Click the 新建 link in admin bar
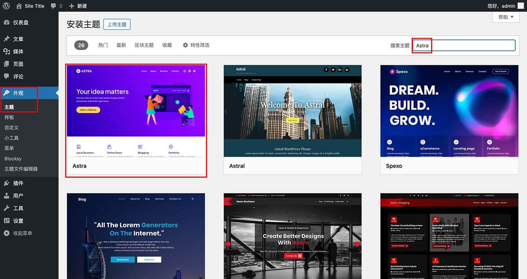This screenshot has height=279, width=527. point(82,6)
